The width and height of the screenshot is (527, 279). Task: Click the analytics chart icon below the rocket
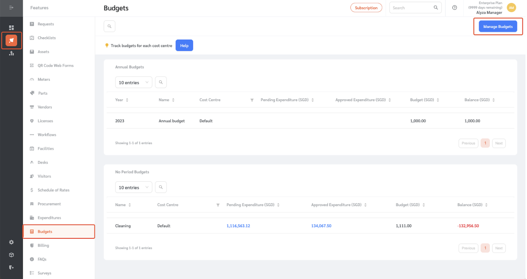11,53
